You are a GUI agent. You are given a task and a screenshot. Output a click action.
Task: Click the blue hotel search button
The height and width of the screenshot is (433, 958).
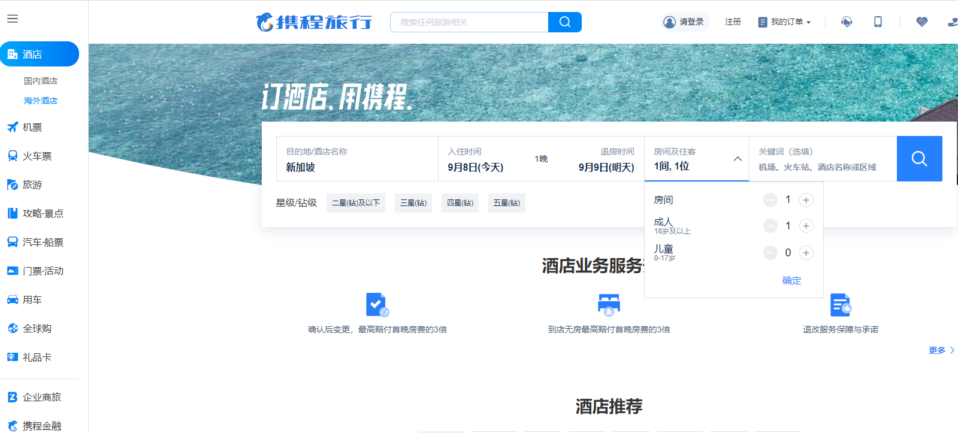tap(919, 159)
